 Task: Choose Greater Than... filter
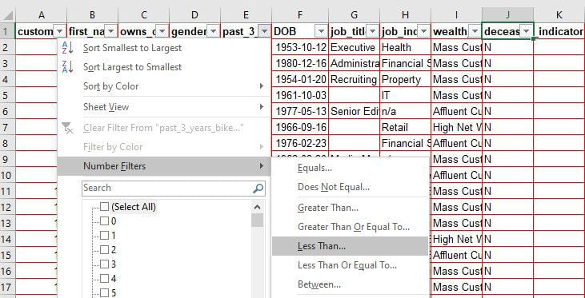(x=350, y=208)
